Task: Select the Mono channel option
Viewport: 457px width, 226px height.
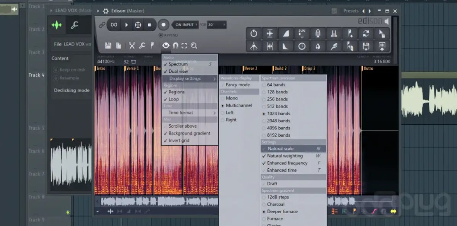Action: point(239,98)
